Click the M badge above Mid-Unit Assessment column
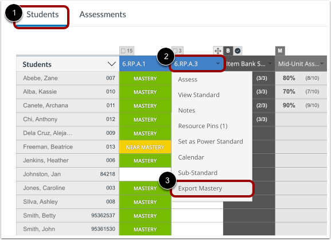This screenshot has width=331, height=240. (280, 51)
